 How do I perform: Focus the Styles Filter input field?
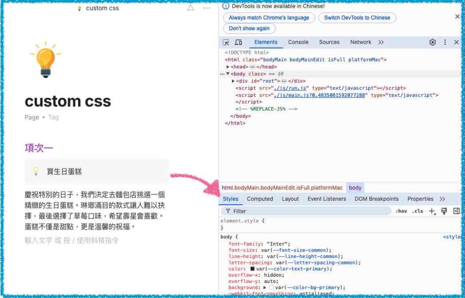click(x=307, y=211)
